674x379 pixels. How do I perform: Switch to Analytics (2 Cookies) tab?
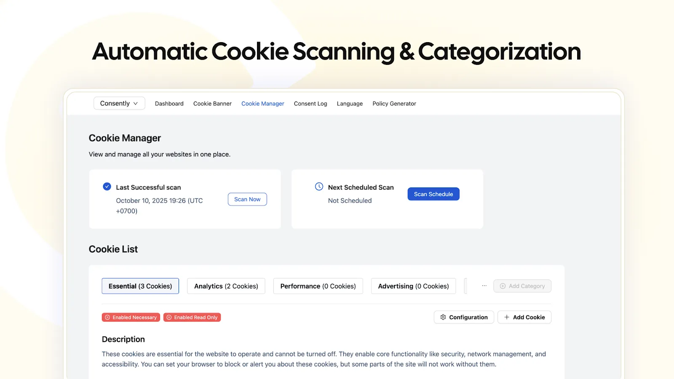point(226,286)
